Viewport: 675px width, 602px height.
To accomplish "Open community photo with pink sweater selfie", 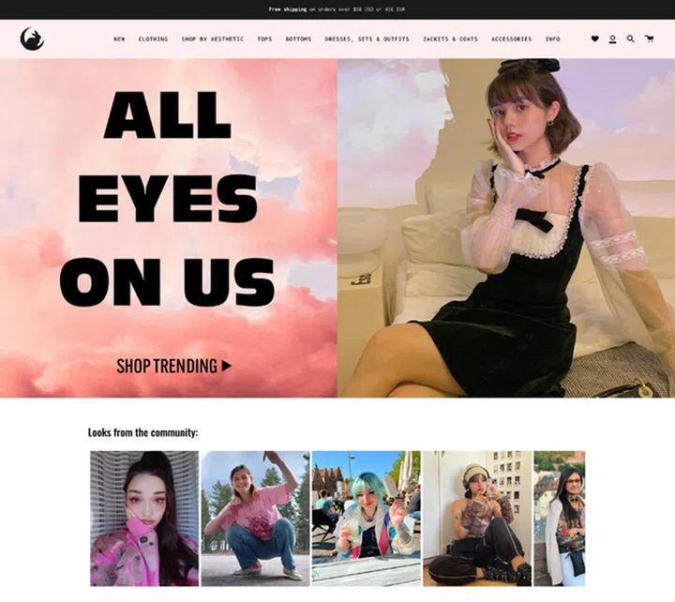I will [x=143, y=519].
